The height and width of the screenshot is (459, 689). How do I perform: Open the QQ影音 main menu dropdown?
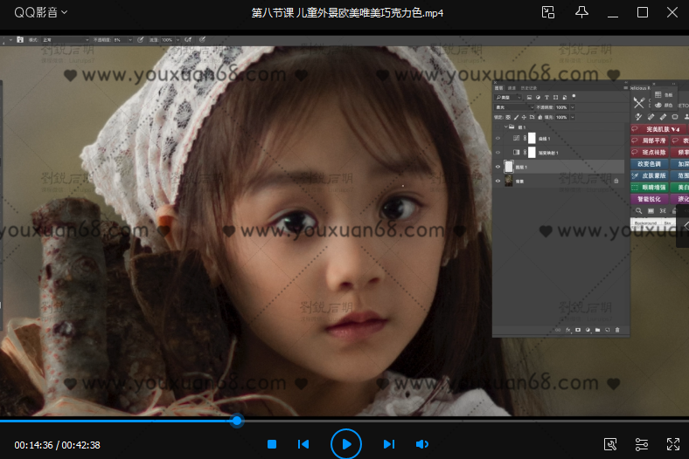click(40, 12)
